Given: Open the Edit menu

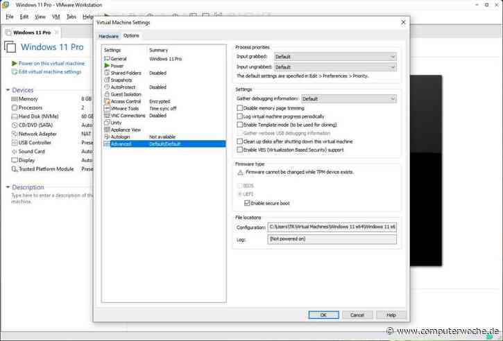Looking at the screenshot, I should [24, 17].
